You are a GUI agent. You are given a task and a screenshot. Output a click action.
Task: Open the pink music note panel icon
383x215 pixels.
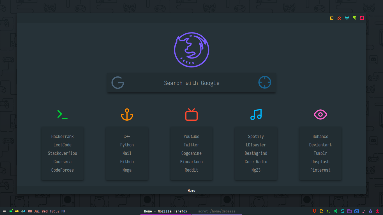tap(364, 211)
